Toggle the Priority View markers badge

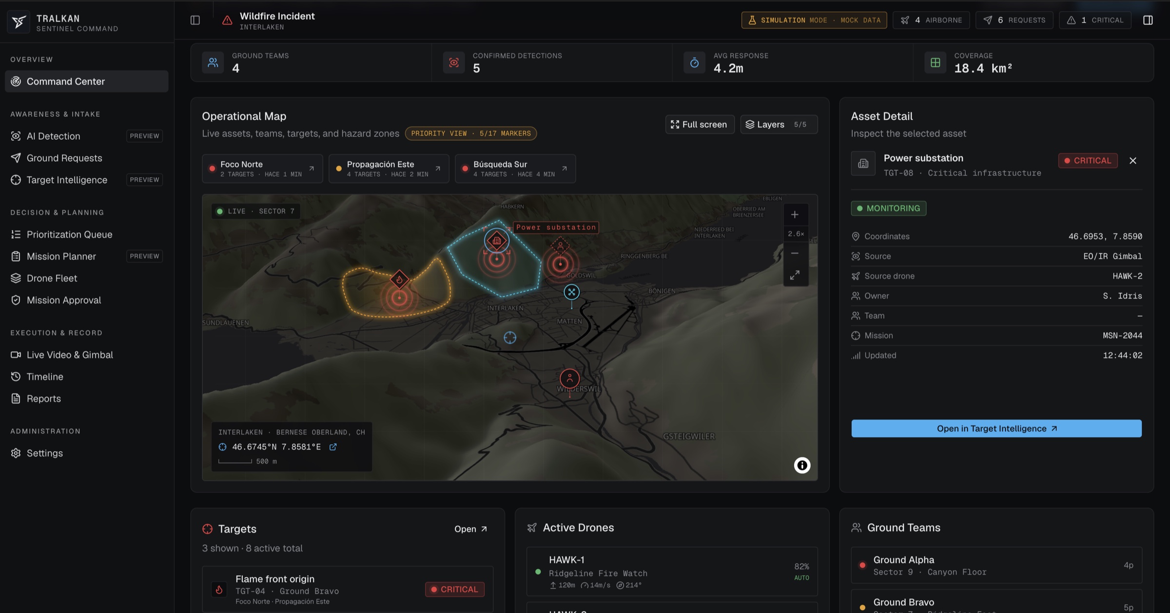click(x=471, y=133)
